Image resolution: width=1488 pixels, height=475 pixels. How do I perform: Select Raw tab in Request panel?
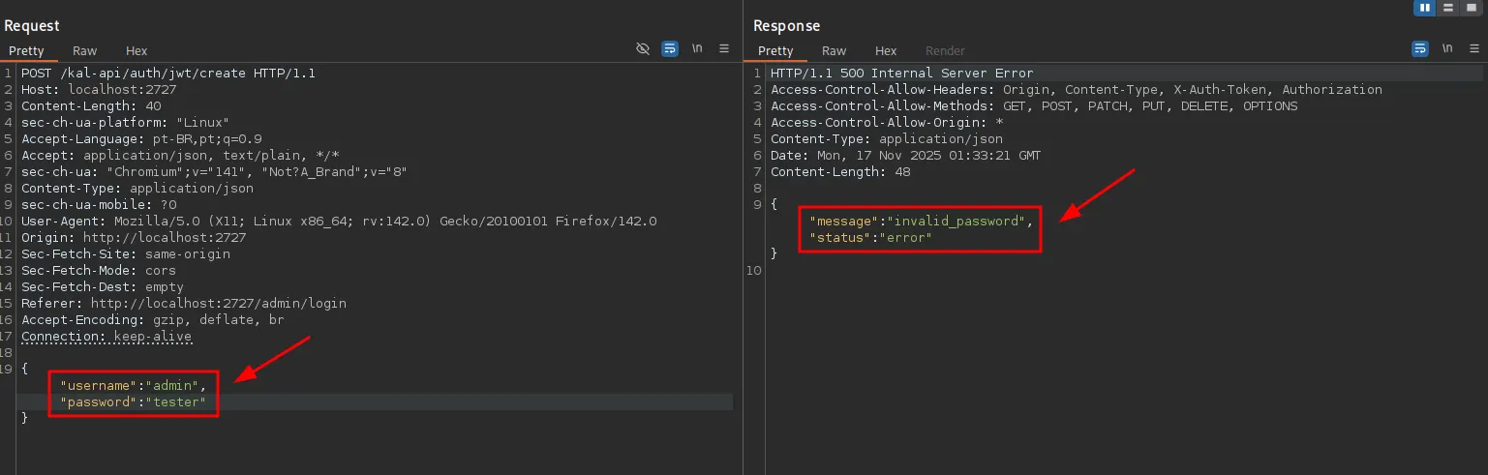coord(85,50)
